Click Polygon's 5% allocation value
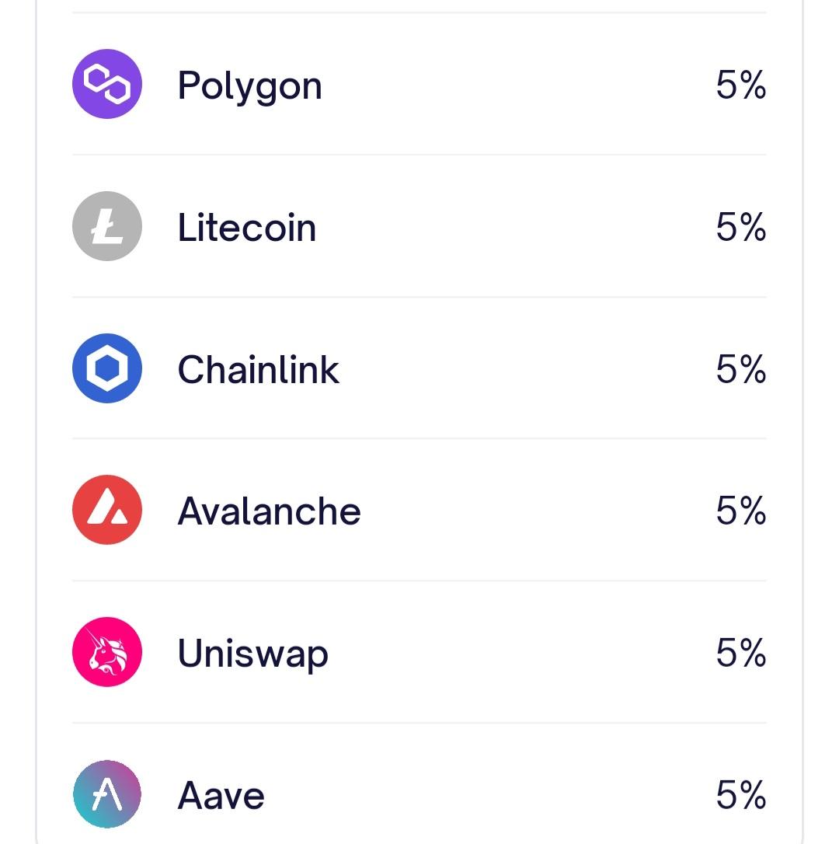The width and height of the screenshot is (839, 844). click(x=740, y=85)
